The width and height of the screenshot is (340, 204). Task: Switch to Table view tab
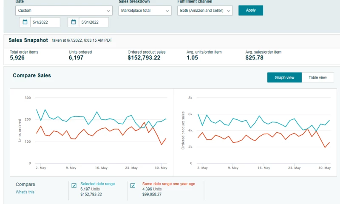point(317,77)
